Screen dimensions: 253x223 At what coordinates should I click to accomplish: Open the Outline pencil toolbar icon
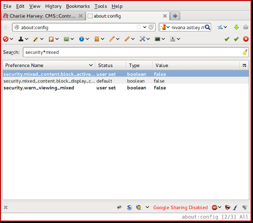click(112, 39)
